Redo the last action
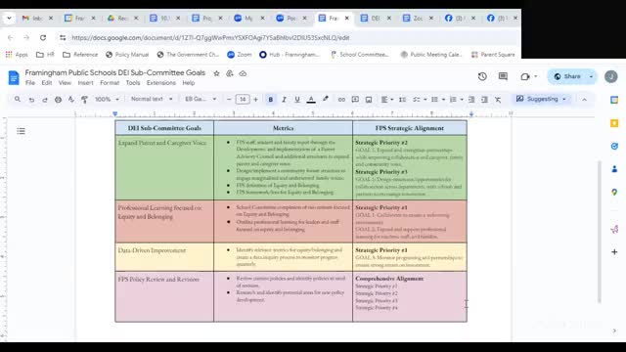This screenshot has height=352, width=626. point(45,100)
